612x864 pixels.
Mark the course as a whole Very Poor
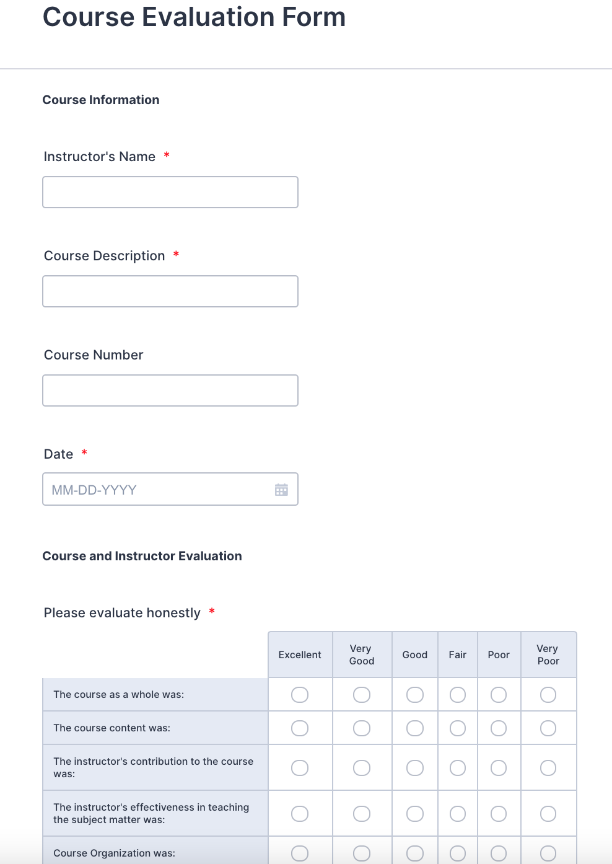[x=548, y=695]
